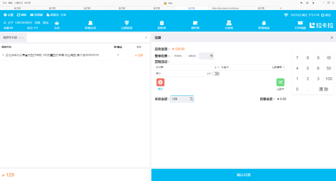
Task: Click the 实收金额 amount input field
Action: pyautogui.click(x=180, y=99)
